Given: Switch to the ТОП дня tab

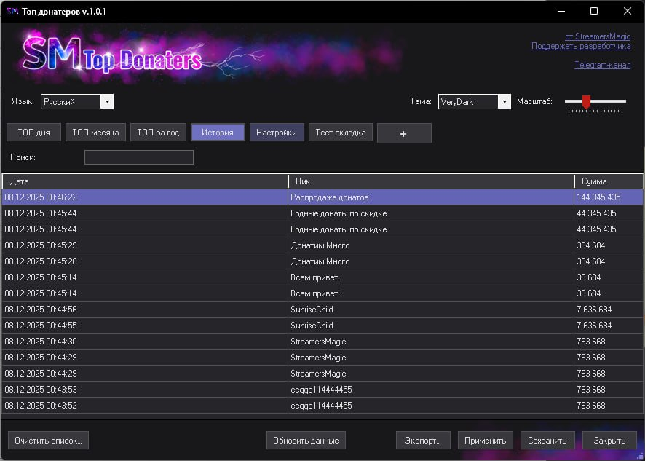Looking at the screenshot, I should coord(34,133).
